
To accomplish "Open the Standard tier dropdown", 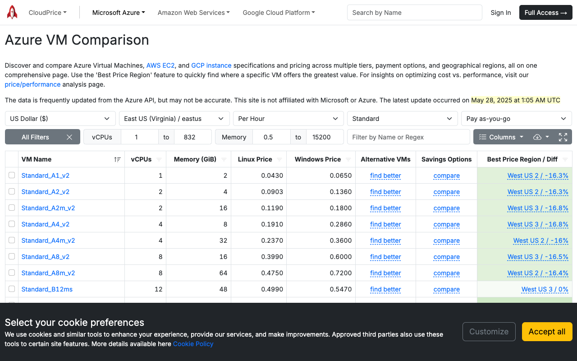I will coord(403,119).
